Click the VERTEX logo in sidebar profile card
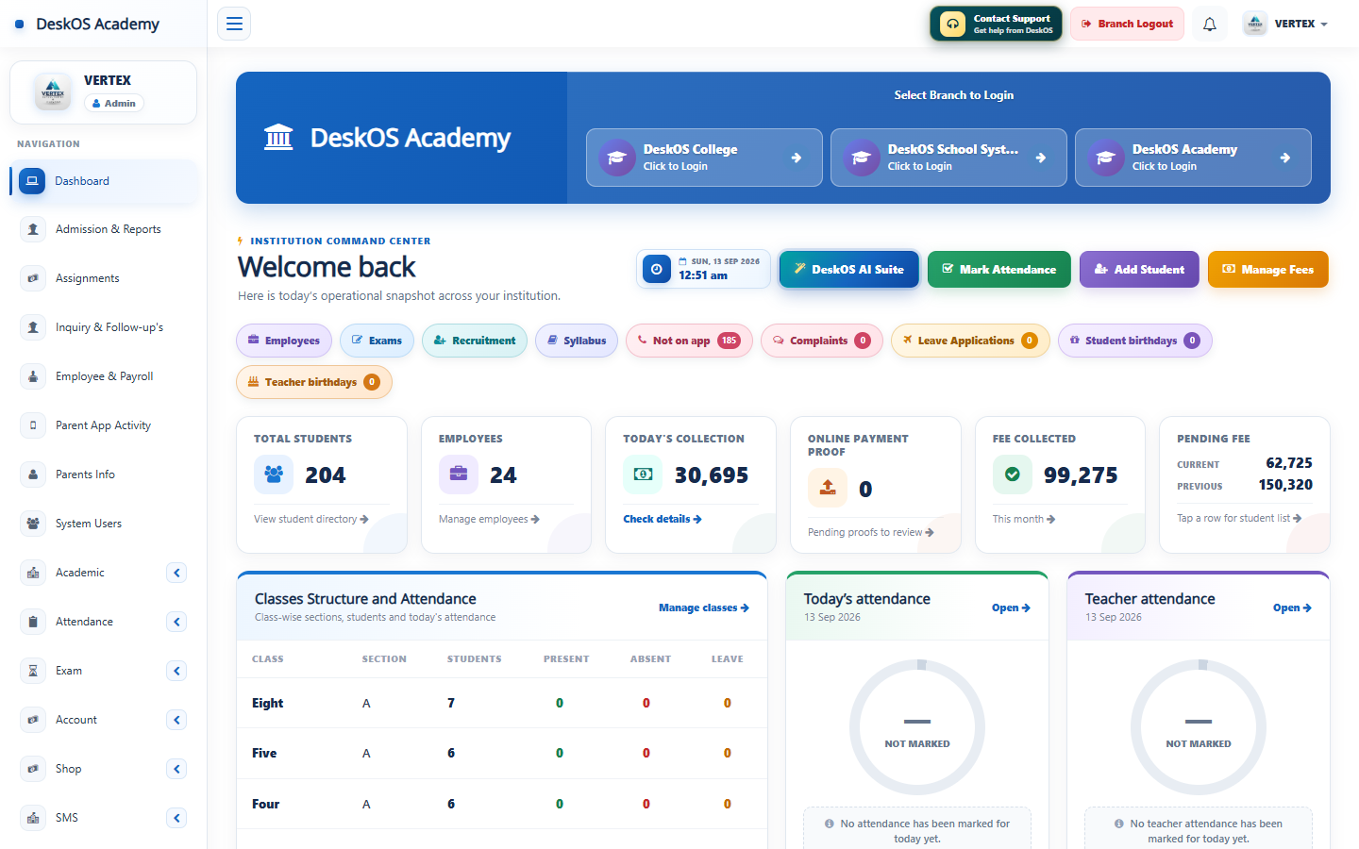 coord(53,92)
